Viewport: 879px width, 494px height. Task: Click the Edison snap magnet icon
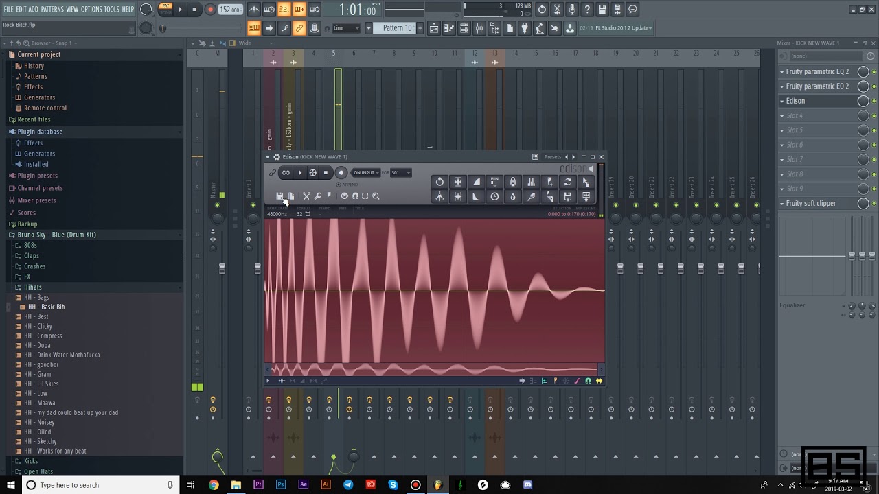pyautogui.click(x=355, y=196)
